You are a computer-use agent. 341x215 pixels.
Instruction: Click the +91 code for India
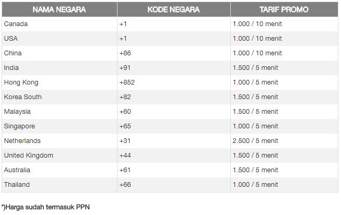(x=125, y=68)
